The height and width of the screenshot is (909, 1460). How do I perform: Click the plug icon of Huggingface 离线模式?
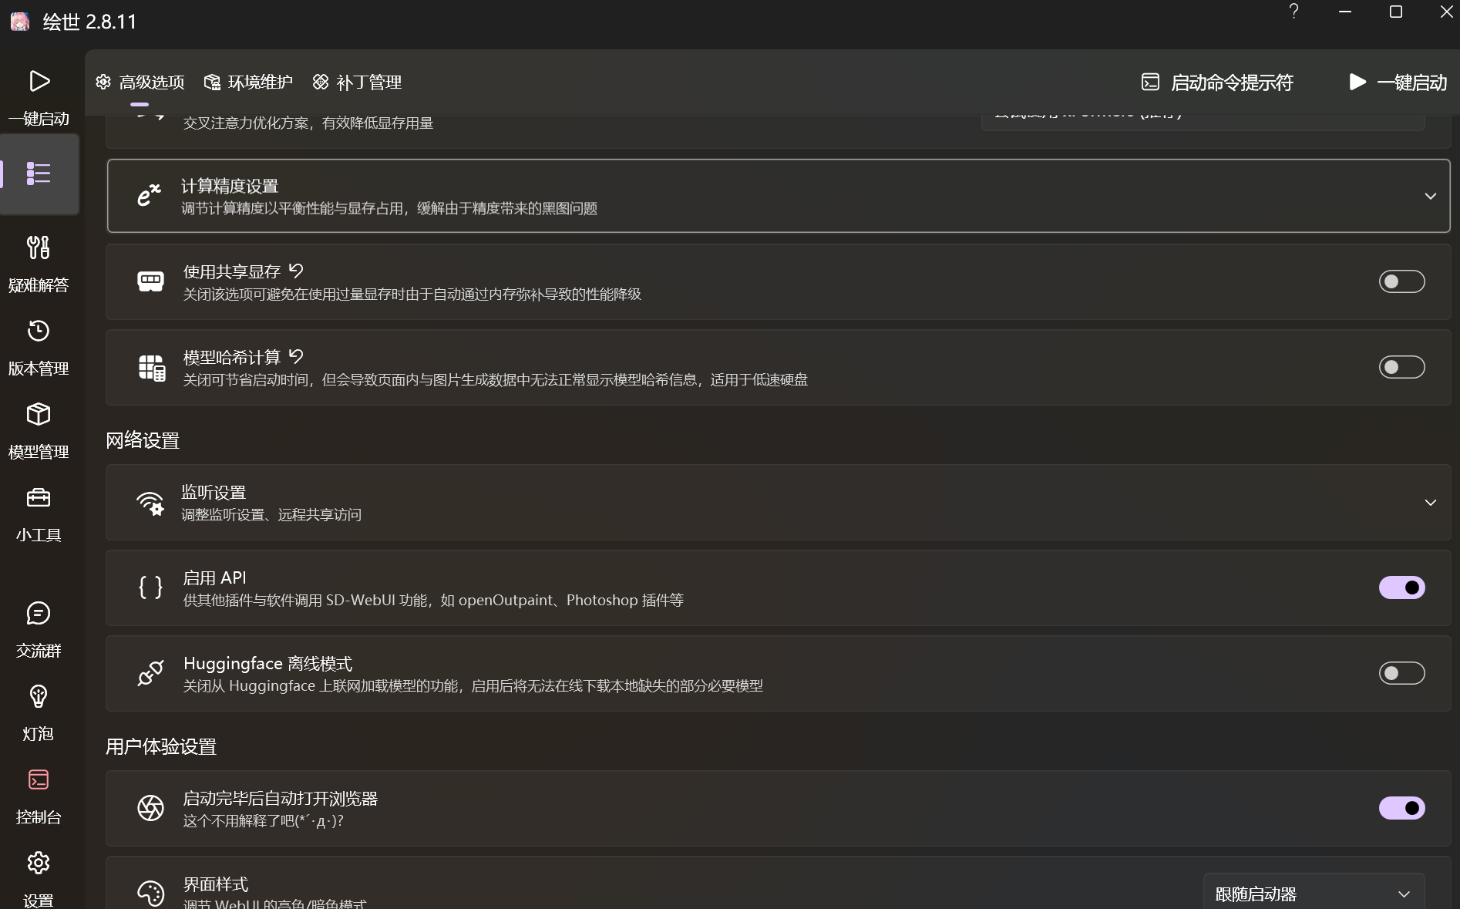[x=150, y=673]
